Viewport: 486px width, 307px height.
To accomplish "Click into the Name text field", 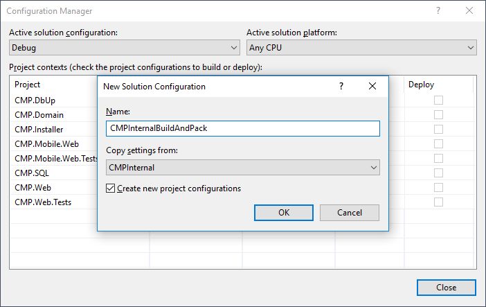I will 242,129.
